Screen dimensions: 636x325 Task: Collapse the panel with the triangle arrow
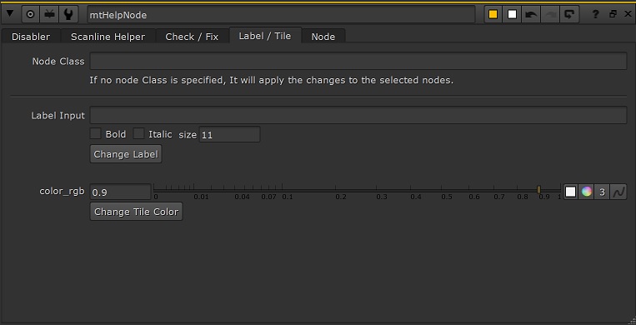[x=10, y=14]
